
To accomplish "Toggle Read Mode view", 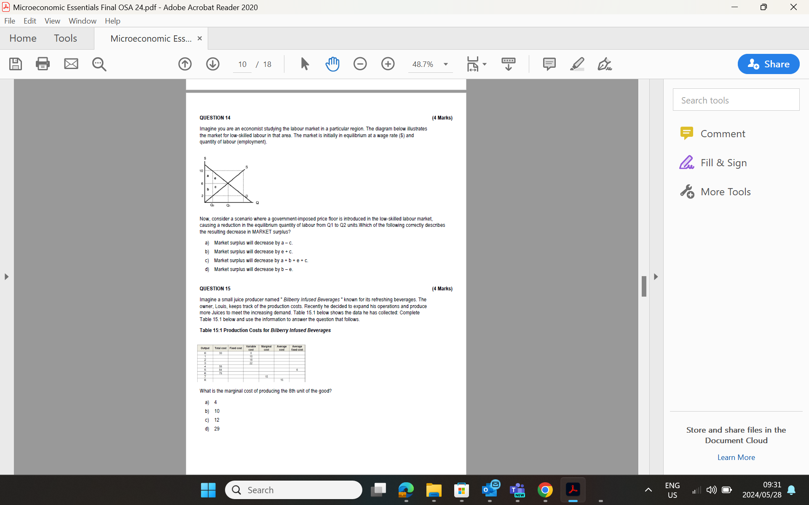I will [x=508, y=64].
